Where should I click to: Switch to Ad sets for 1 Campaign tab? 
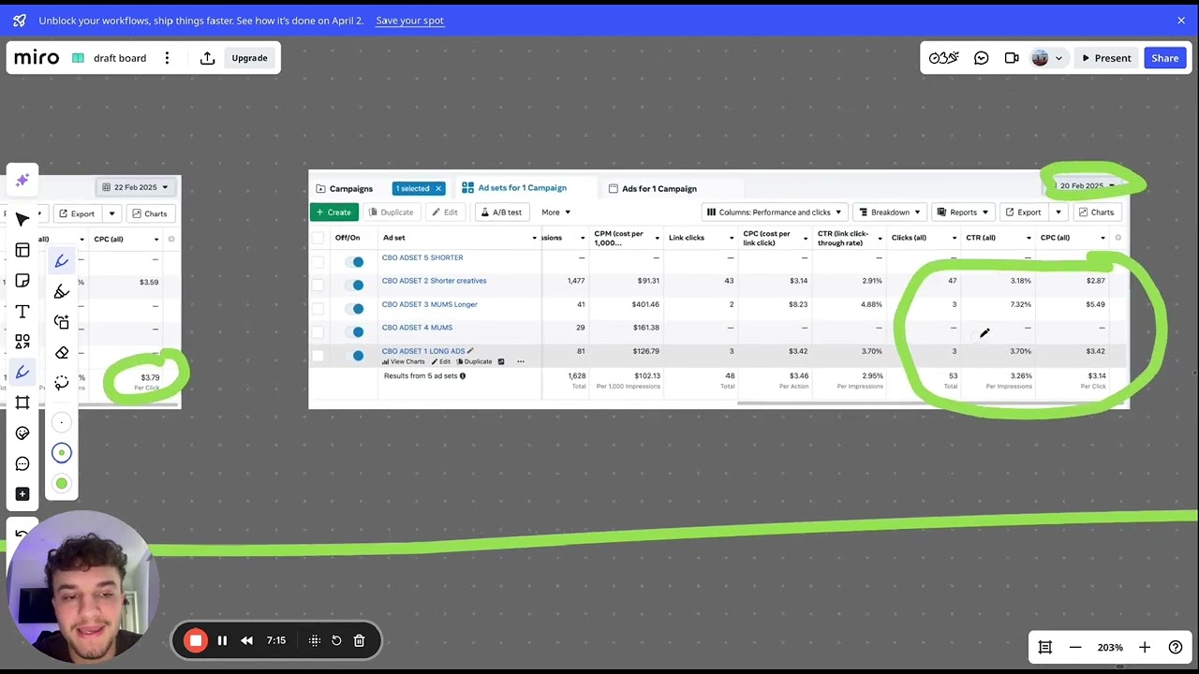pos(514,188)
